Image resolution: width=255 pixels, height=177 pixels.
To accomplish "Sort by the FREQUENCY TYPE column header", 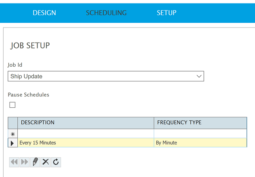I will (200, 123).
